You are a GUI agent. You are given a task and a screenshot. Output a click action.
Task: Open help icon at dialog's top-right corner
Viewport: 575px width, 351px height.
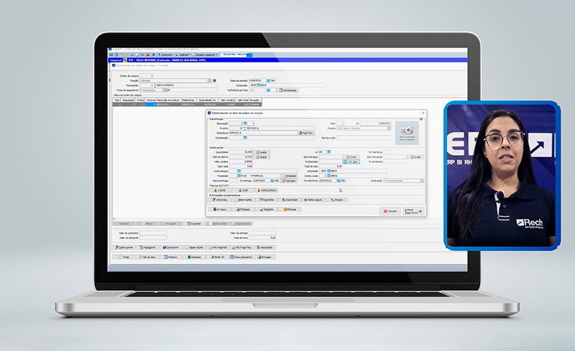click(x=421, y=119)
